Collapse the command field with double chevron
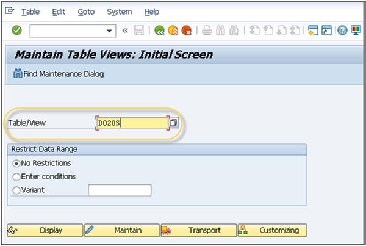Image resolution: width=366 pixels, height=246 pixels. coord(126,31)
